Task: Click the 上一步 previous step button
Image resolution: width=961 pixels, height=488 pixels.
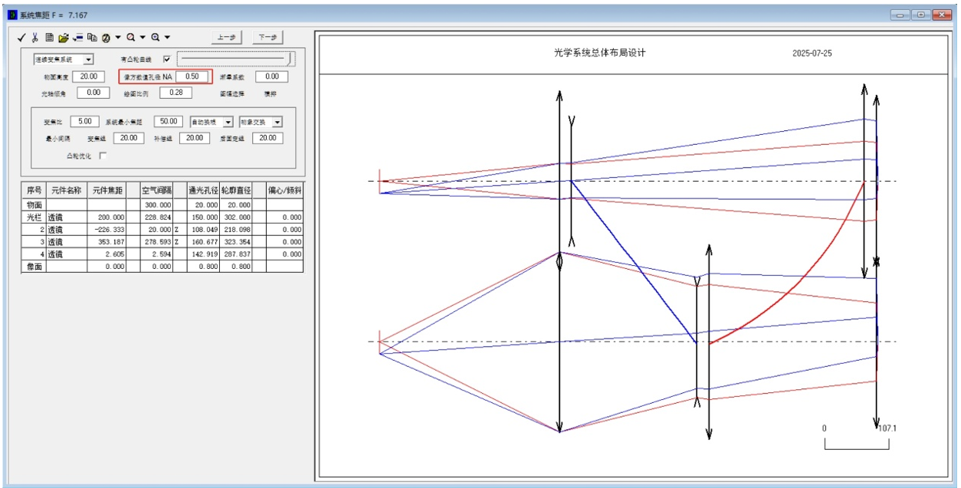Action: (226, 37)
